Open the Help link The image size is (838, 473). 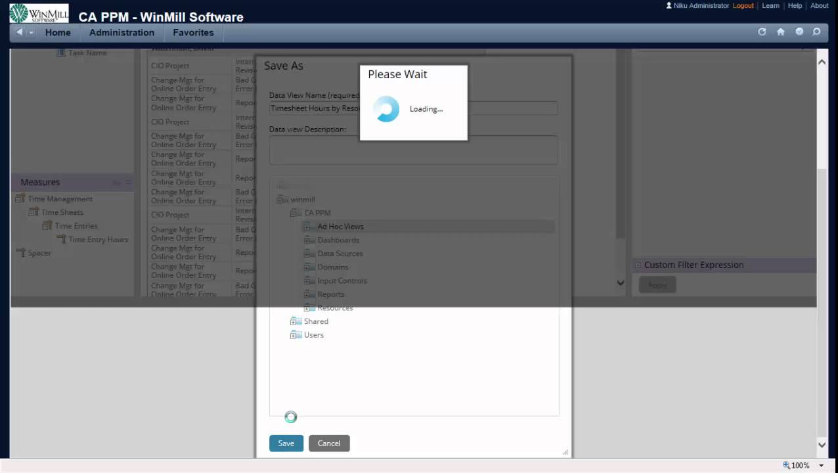[x=795, y=5]
